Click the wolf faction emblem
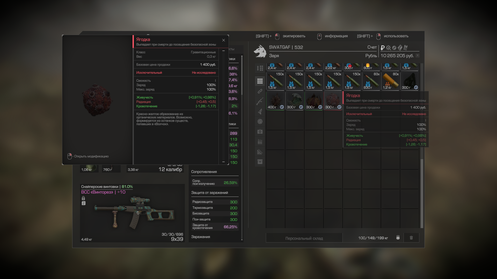 tap(260, 51)
